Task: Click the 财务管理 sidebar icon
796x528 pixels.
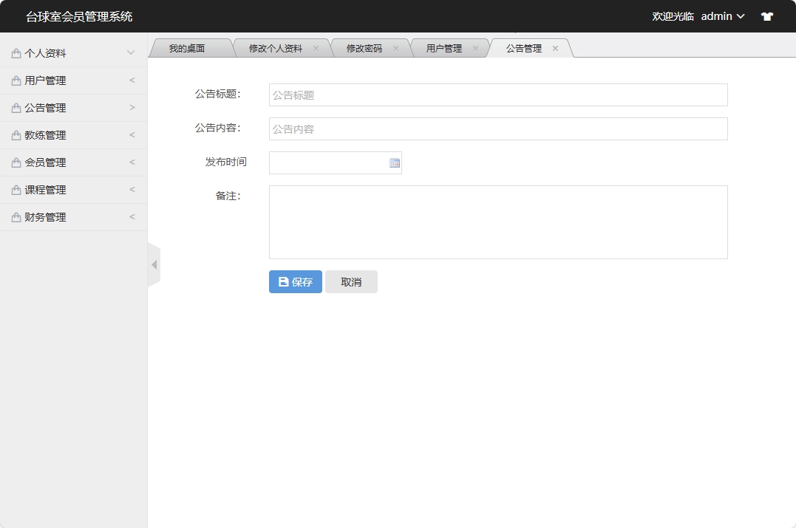Action: (16, 216)
